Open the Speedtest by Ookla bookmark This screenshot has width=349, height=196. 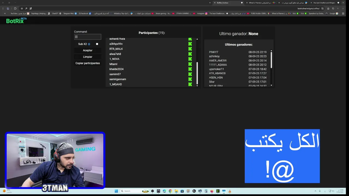pyautogui.click(x=318, y=13)
